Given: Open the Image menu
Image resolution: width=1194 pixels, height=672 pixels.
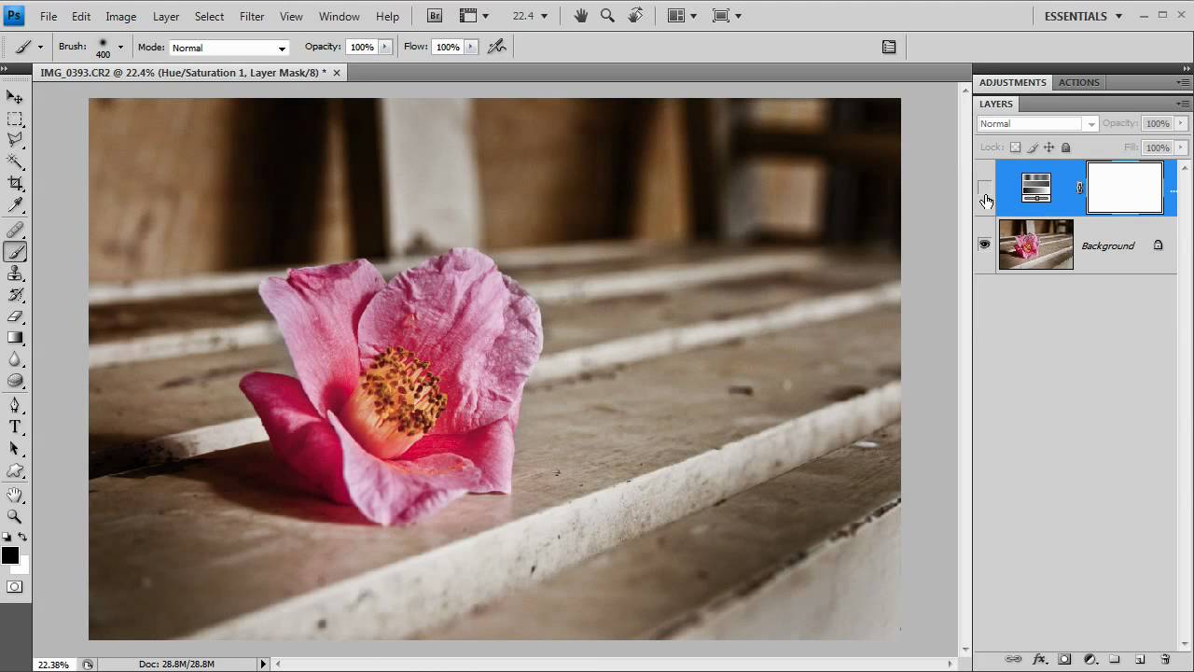Looking at the screenshot, I should click(121, 16).
